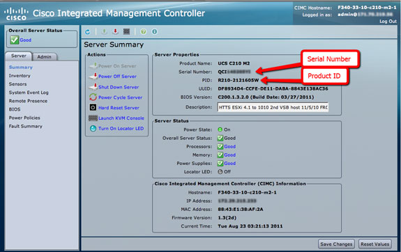Click the Shut Down Server link
This screenshot has height=252, width=401.
[119, 87]
